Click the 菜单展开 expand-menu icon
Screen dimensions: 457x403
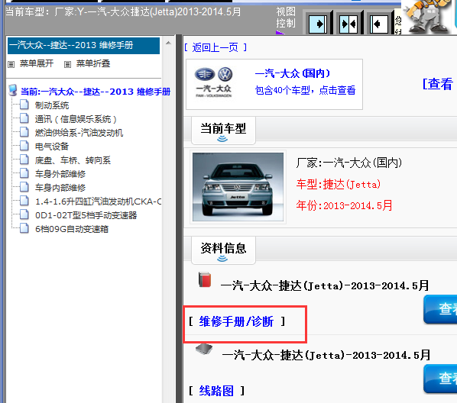[11, 64]
